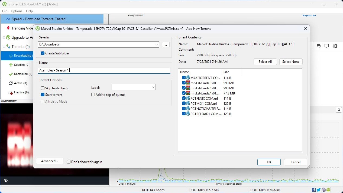
Task: Deselect the PCTFENIX COM.url file checkbox
Action: [184, 98]
